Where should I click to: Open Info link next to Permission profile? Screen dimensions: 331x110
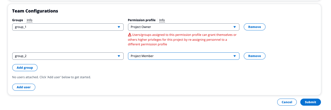pyautogui.click(x=162, y=20)
